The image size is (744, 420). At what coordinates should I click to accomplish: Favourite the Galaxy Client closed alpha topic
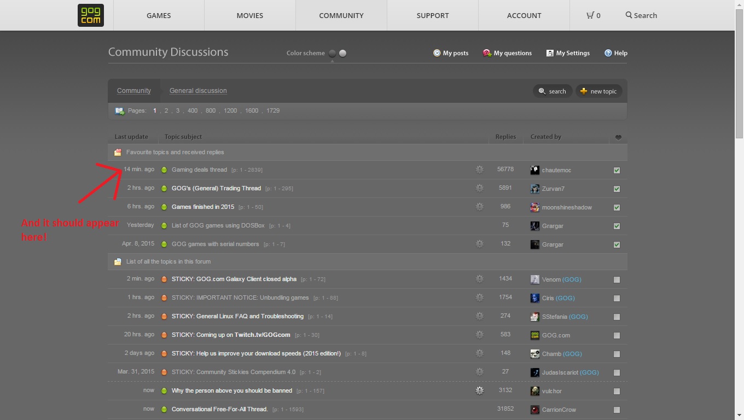pos(617,279)
